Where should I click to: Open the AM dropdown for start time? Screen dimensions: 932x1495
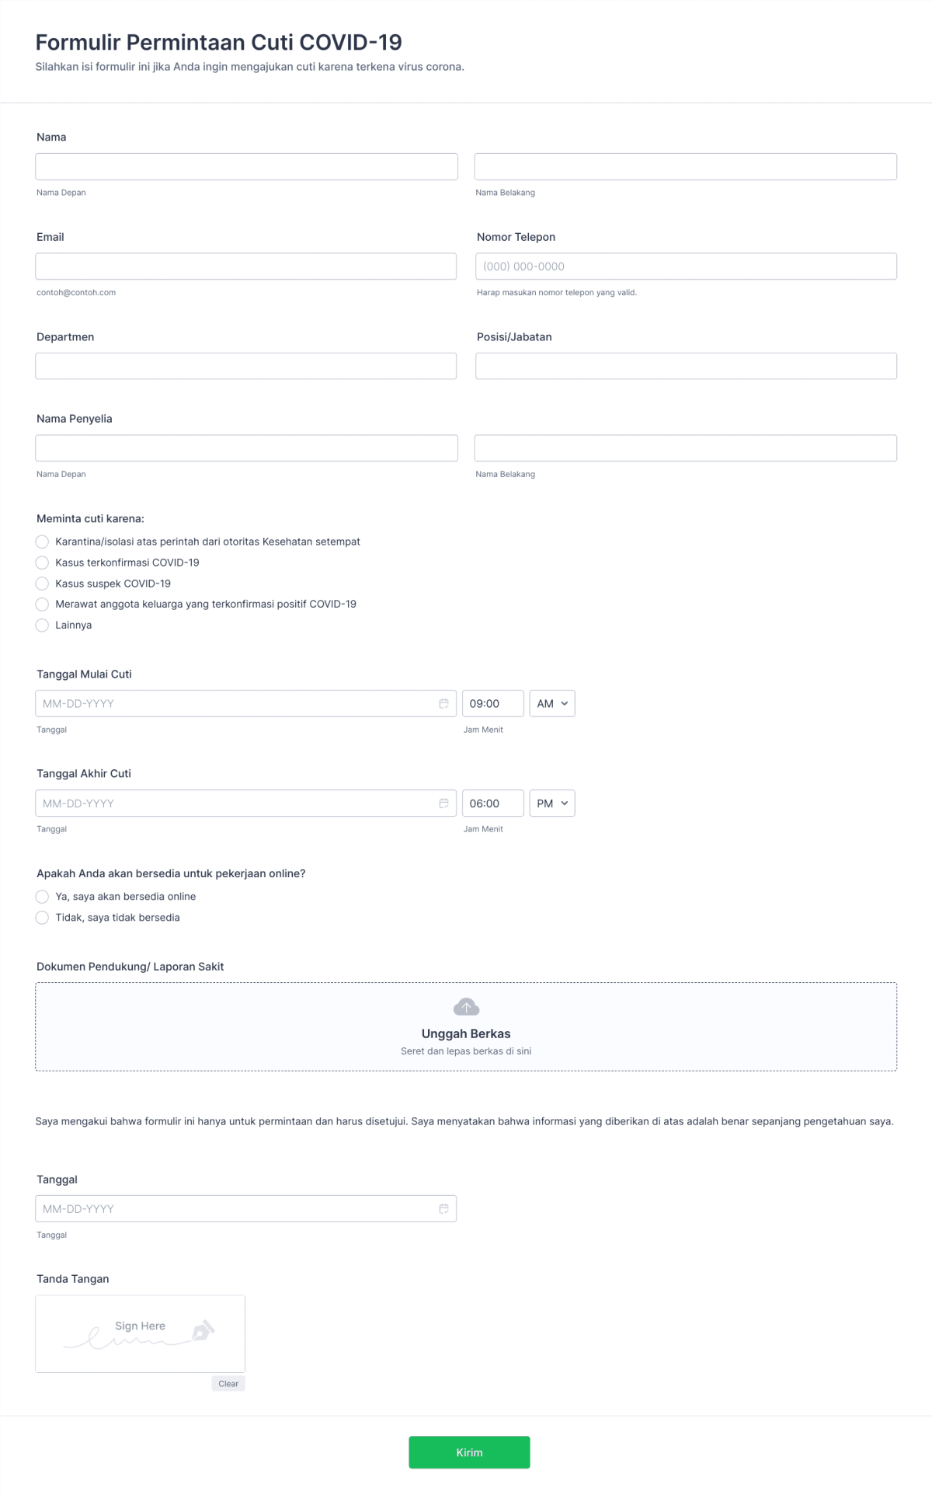pyautogui.click(x=551, y=703)
